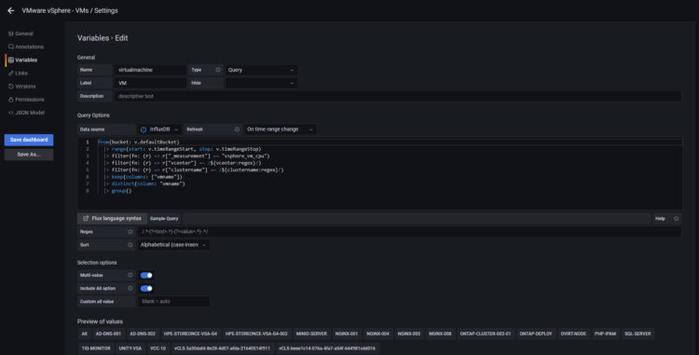Click the ONTAP-CLUSTER-002-01 preview value

(x=486, y=334)
